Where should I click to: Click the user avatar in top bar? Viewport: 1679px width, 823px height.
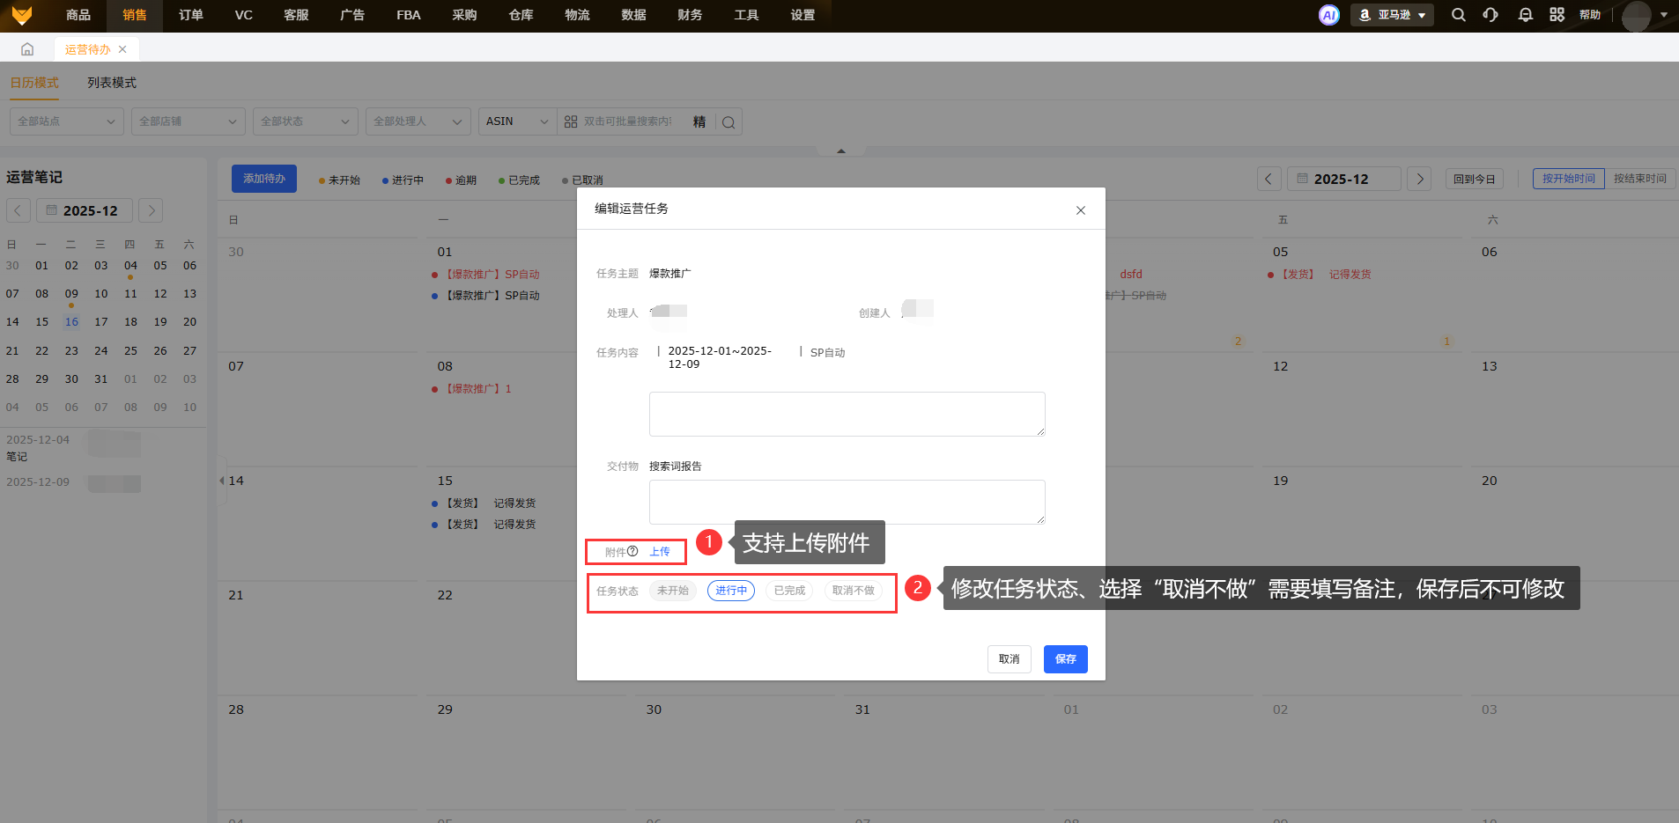click(x=1636, y=16)
